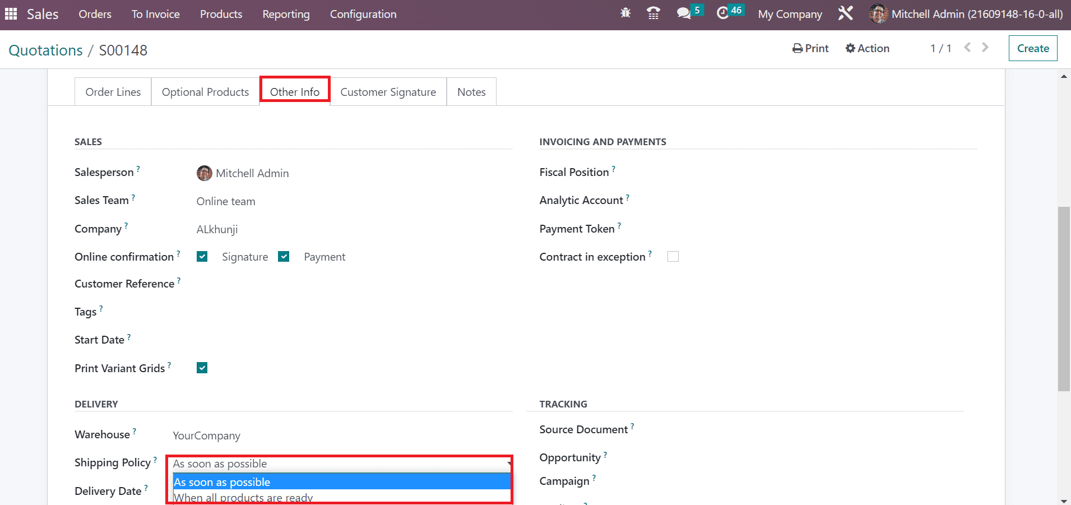This screenshot has height=505, width=1071.
Task: Click Contract in exception help question mark
Action: tap(650, 253)
